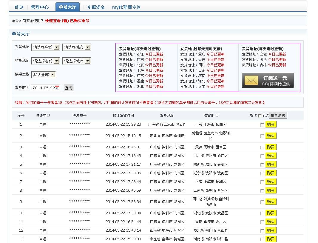
Task: Click the destination 四川省 凉山彝族自治州 西昌市
Action: 211,202
